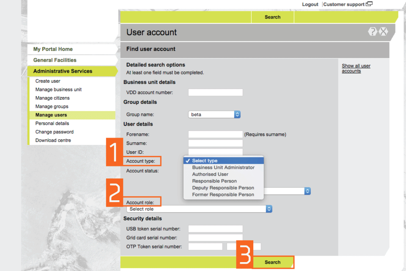The image size is (406, 271).
Task: Click the Search tab at top
Action: click(272, 17)
